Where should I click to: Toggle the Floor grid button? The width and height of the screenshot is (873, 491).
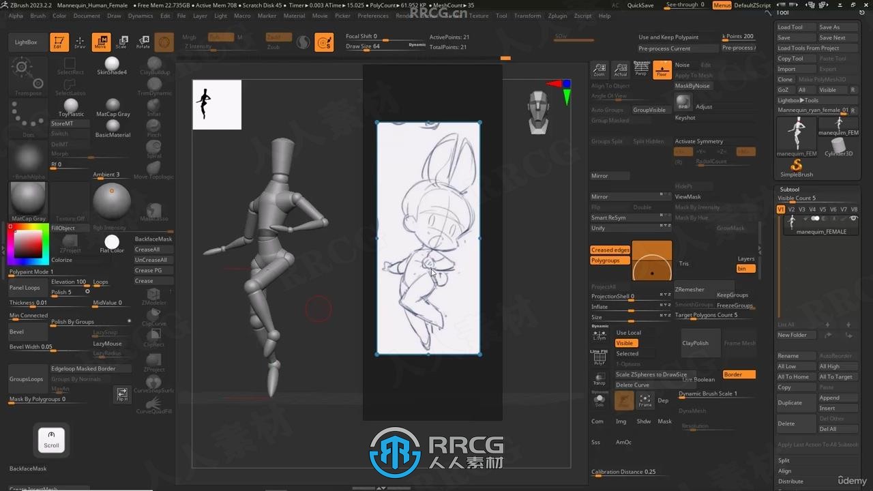pyautogui.click(x=662, y=70)
